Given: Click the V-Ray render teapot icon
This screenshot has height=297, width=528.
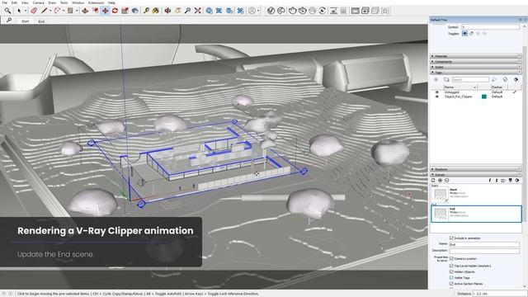Looking at the screenshot, I should tap(292, 11).
